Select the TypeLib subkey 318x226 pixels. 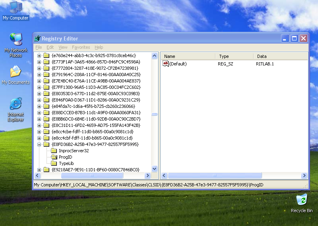[x=66, y=163]
